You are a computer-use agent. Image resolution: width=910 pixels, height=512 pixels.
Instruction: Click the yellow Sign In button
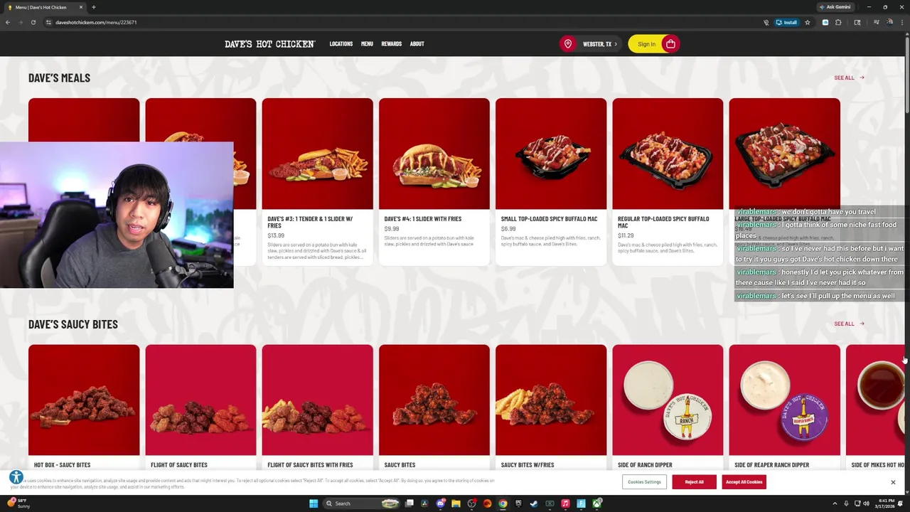(x=646, y=44)
